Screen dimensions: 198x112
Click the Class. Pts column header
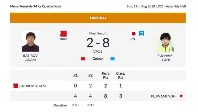click(x=120, y=75)
